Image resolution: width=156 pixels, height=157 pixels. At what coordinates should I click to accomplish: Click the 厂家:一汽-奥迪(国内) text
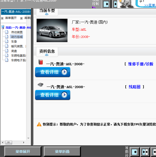(x=90, y=22)
